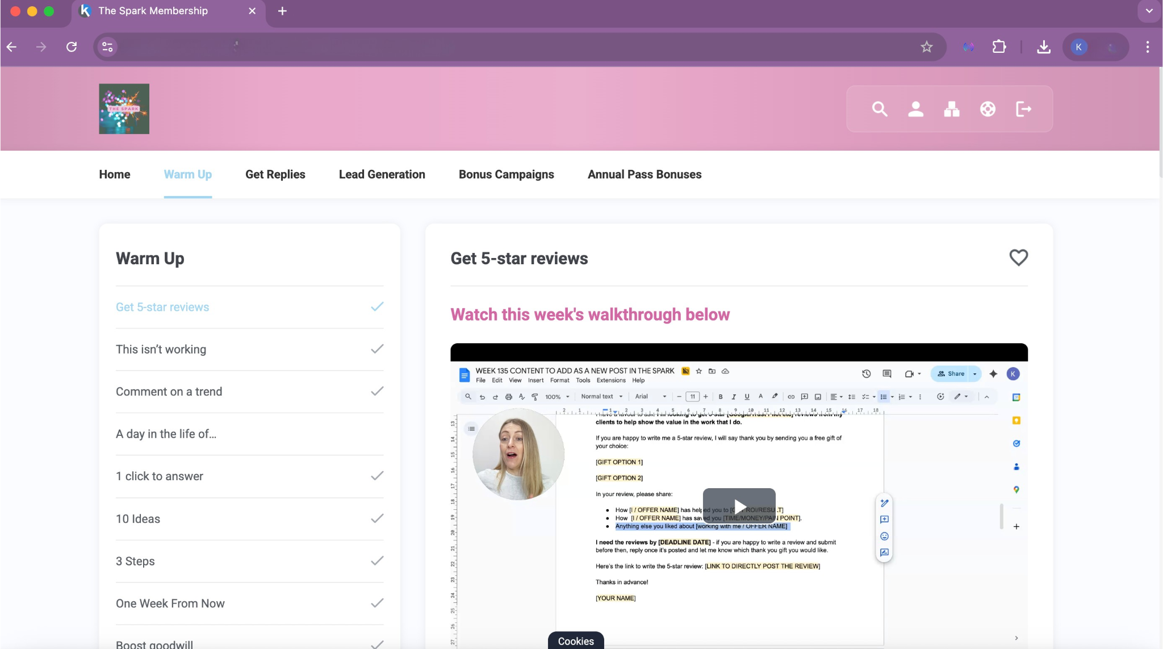Open the help lifebuoy icon
Image resolution: width=1163 pixels, height=649 pixels.
(988, 109)
